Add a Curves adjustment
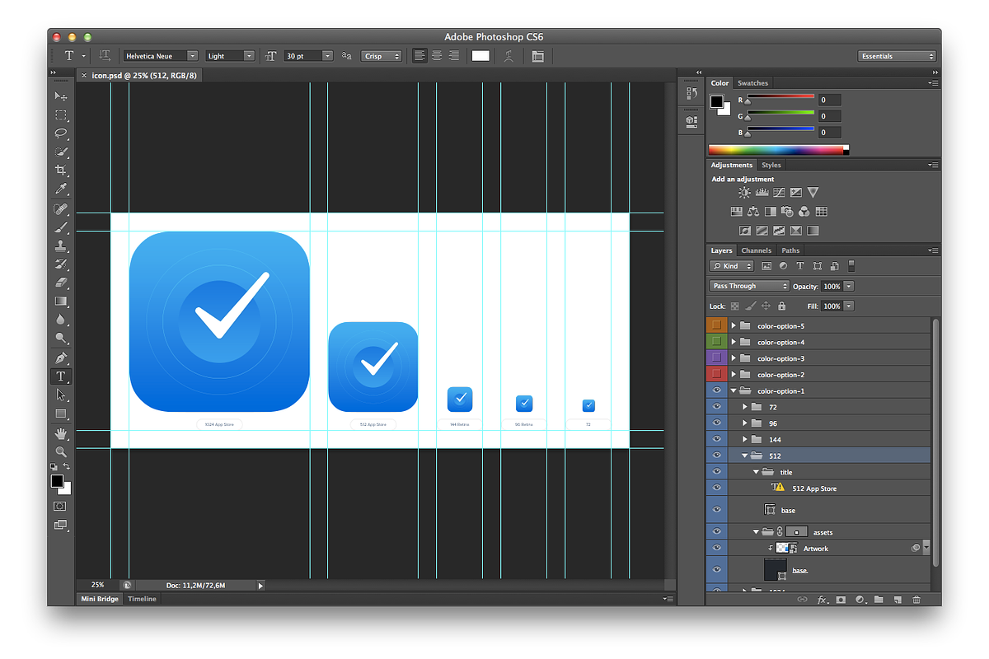This screenshot has height=659, width=989. tap(779, 192)
